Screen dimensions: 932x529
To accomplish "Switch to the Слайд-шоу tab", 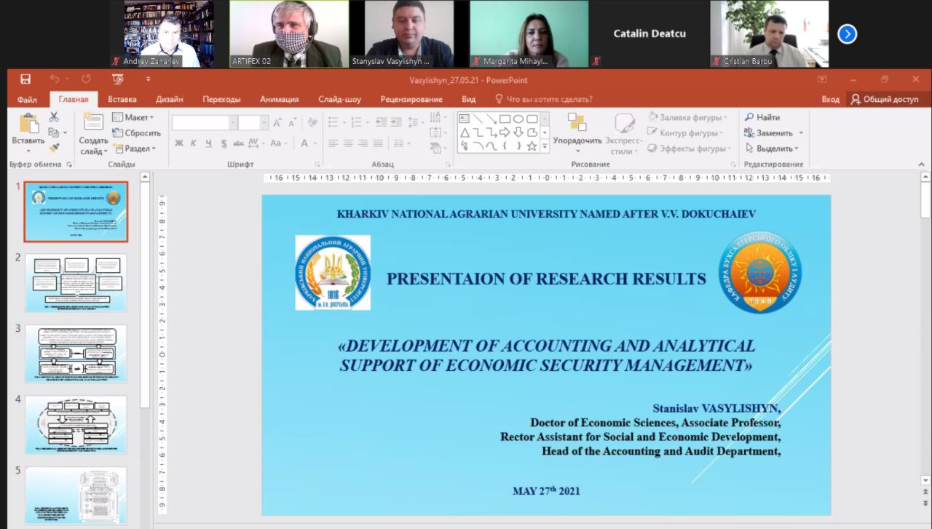I will pos(340,100).
